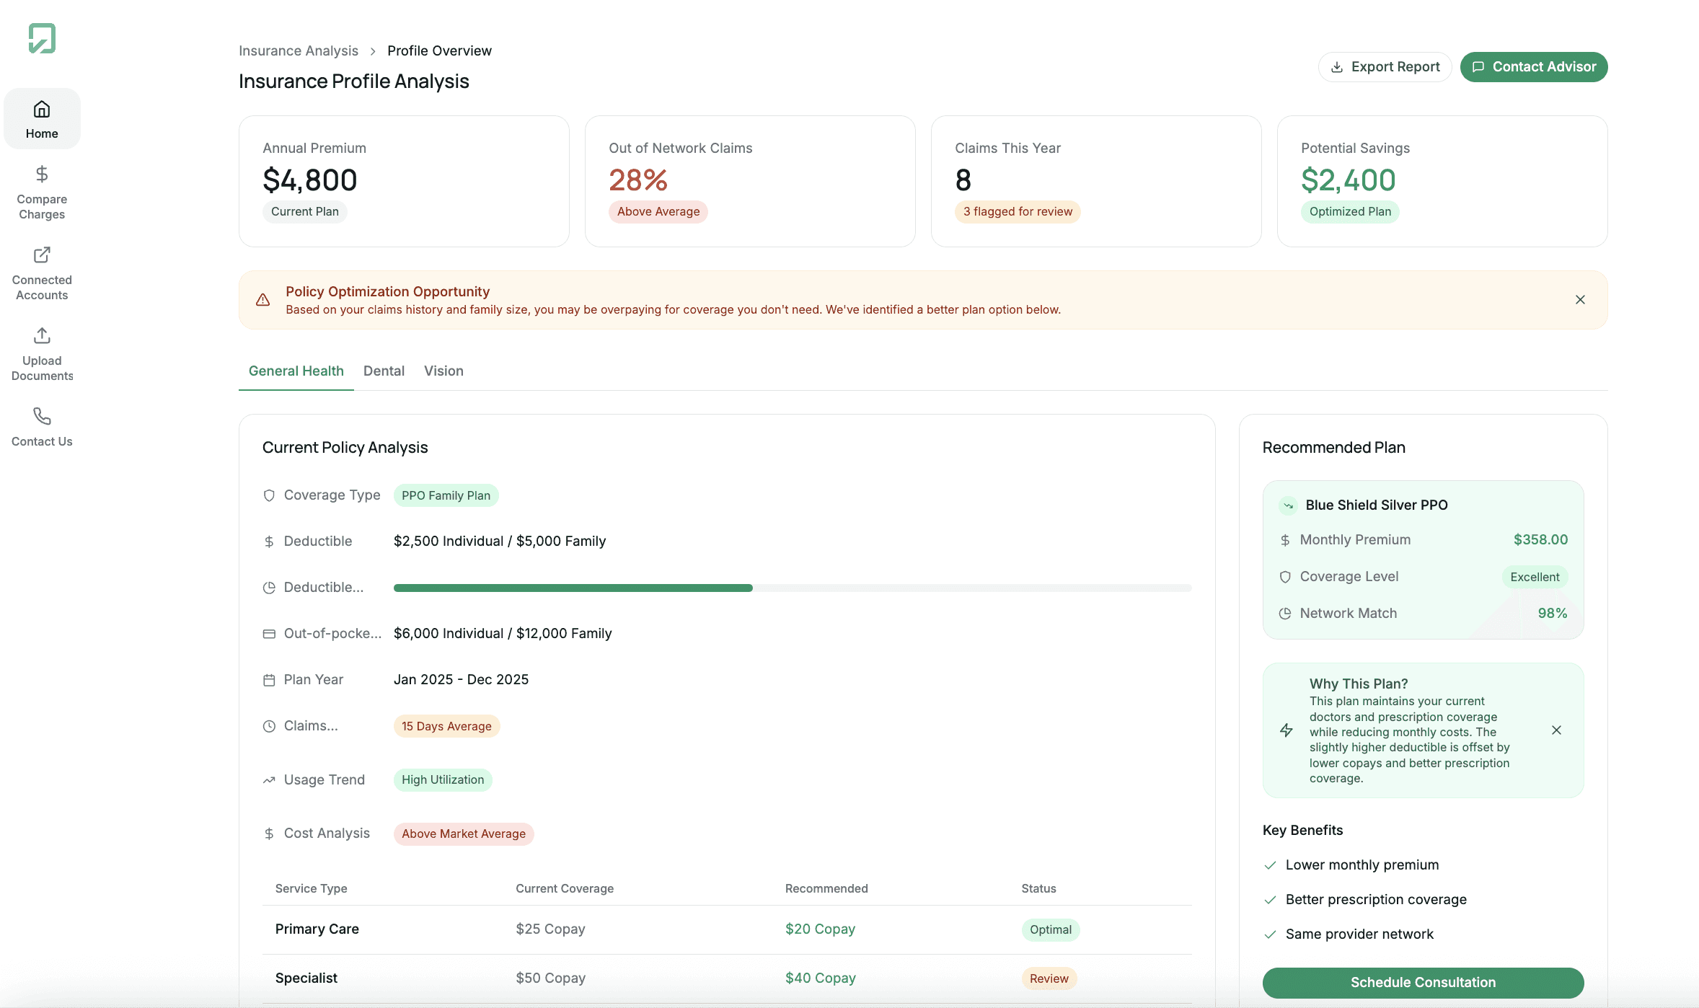
Task: Click the checkmark beside Same provider network
Action: (1270, 934)
